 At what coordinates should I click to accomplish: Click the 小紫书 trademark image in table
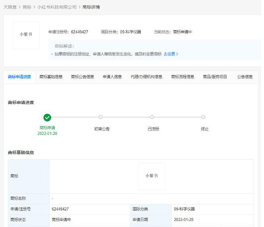pyautogui.click(x=152, y=176)
